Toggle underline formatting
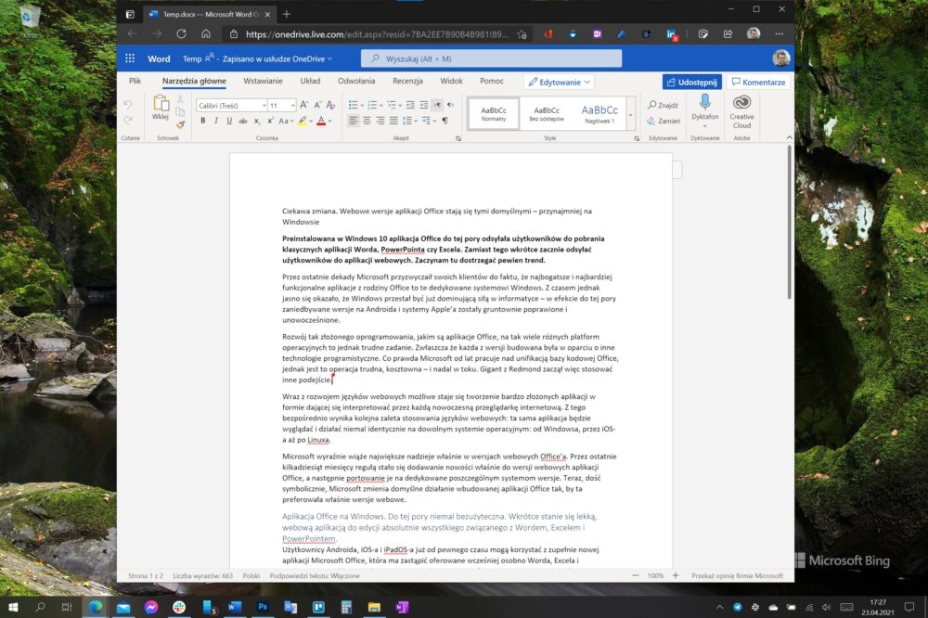Screen dimensions: 928x618 pos(229,121)
